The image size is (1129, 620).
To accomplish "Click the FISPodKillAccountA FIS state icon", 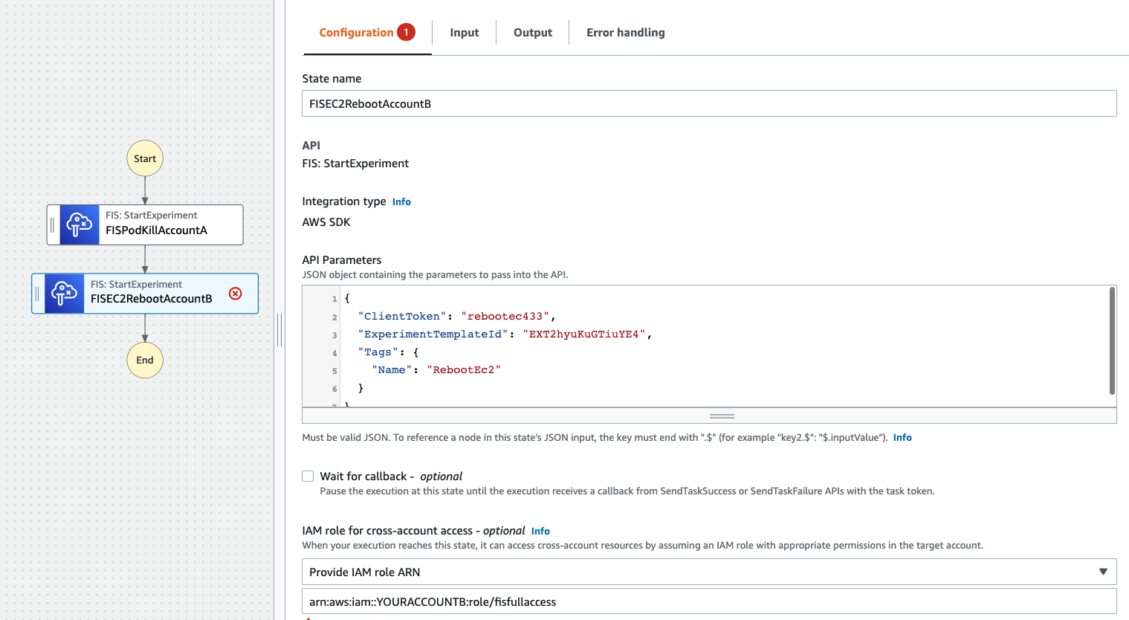I will (x=80, y=225).
